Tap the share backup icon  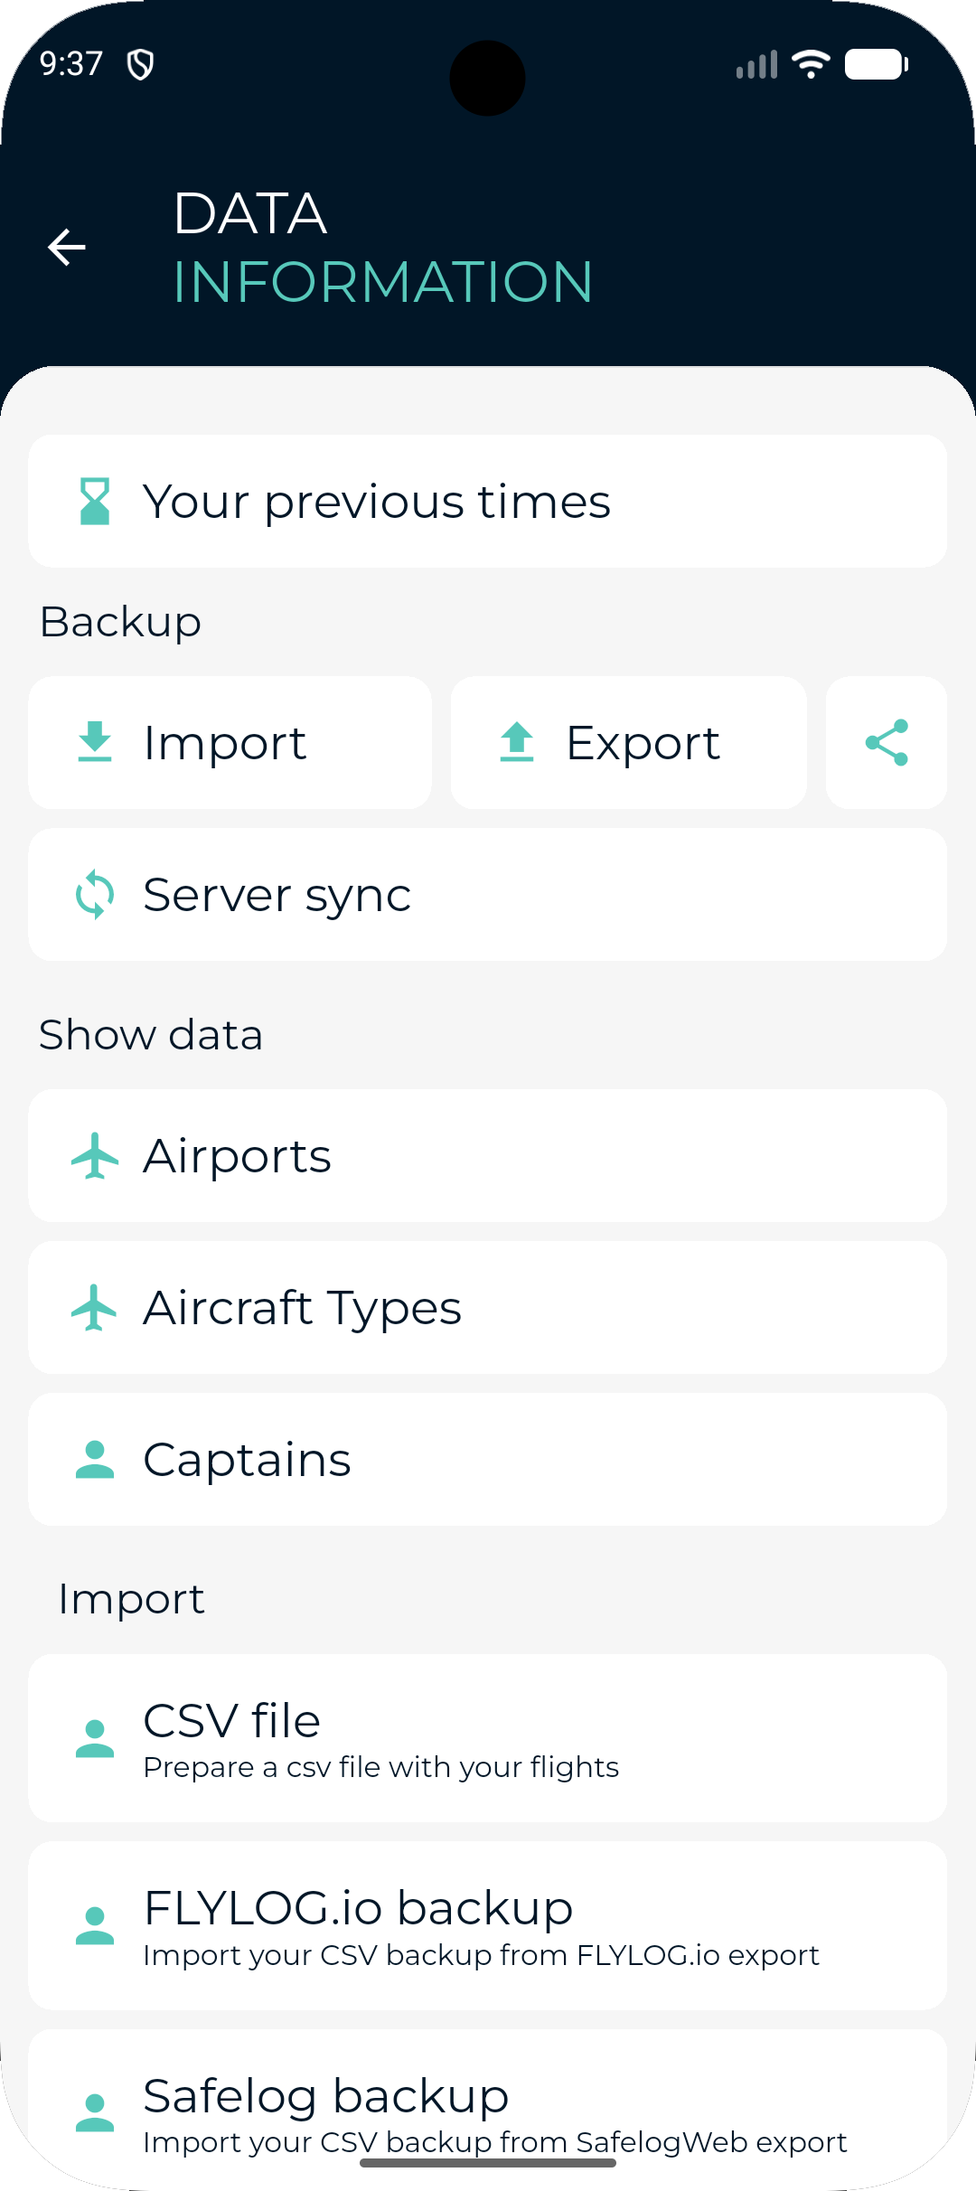point(887,743)
